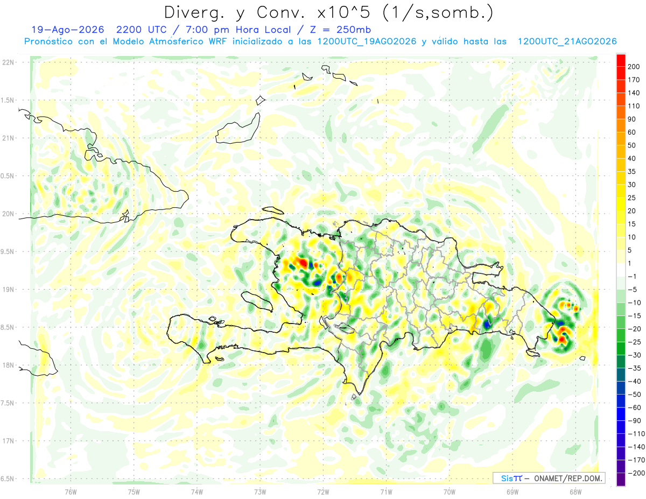
Task: Click the latitude label '22N'
Action: click(x=8, y=62)
